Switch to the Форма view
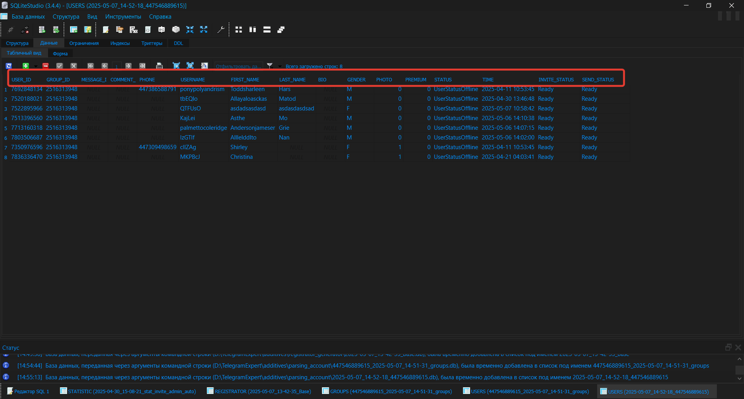This screenshot has width=744, height=399. 60,53
